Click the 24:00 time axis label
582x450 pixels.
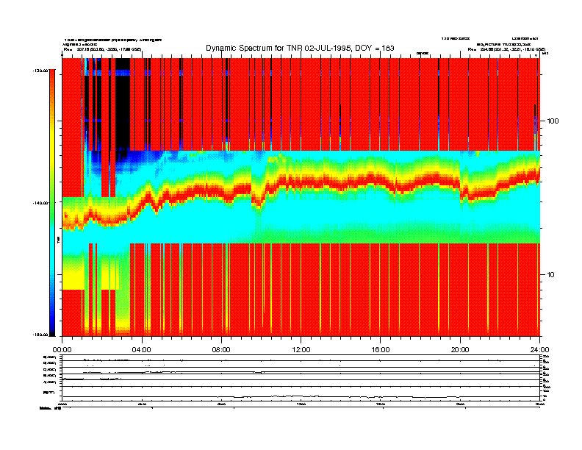click(x=539, y=350)
